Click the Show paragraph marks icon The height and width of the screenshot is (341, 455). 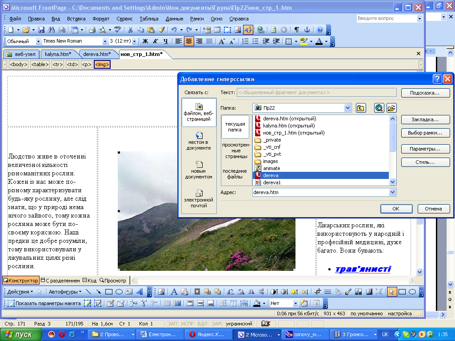pos(296,30)
